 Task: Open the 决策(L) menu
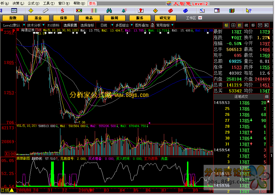[18, 3]
